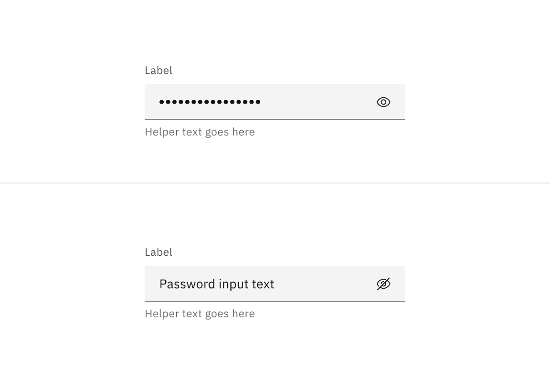Click the eye icon to reveal the masked password
The image size is (550, 366).
[x=383, y=102]
